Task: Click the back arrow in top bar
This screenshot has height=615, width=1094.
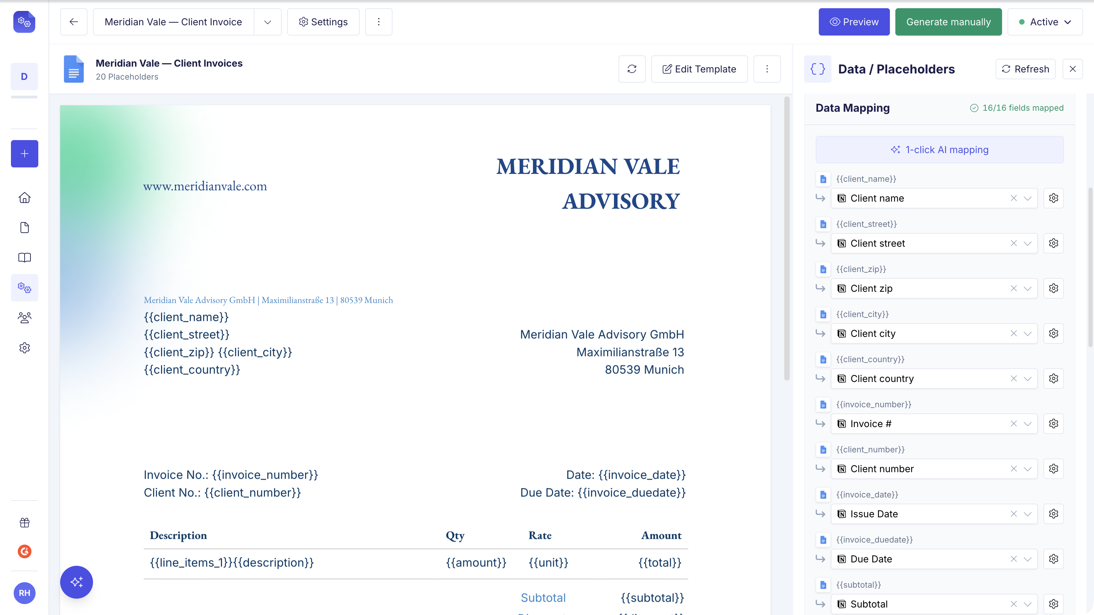Action: pos(74,22)
